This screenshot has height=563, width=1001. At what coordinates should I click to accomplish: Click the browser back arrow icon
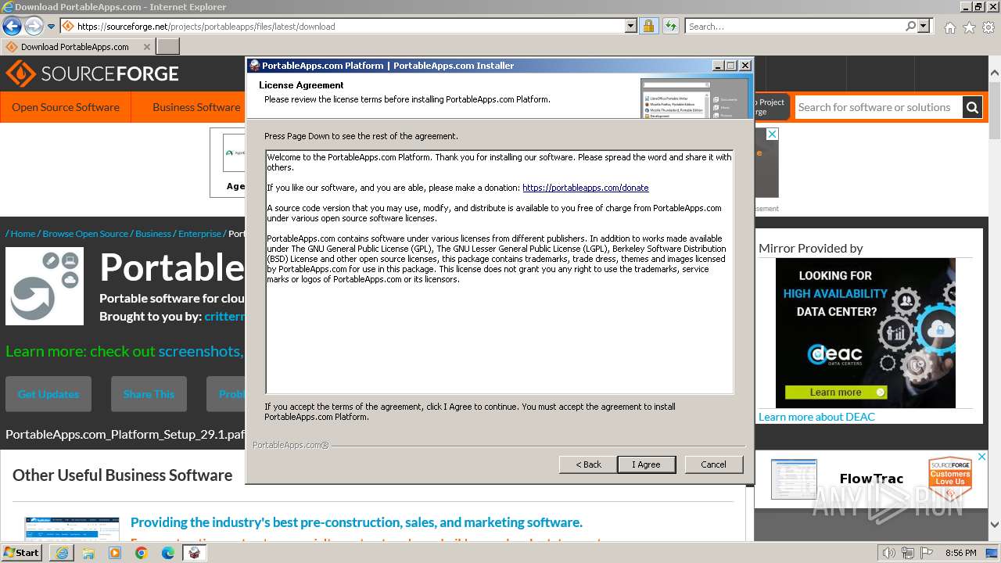click(12, 26)
